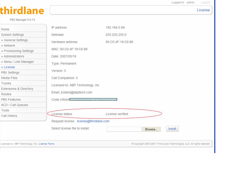Image resolution: width=246 pixels, height=184 pixels.
Task: Click the Browse... button
Action: (151, 129)
